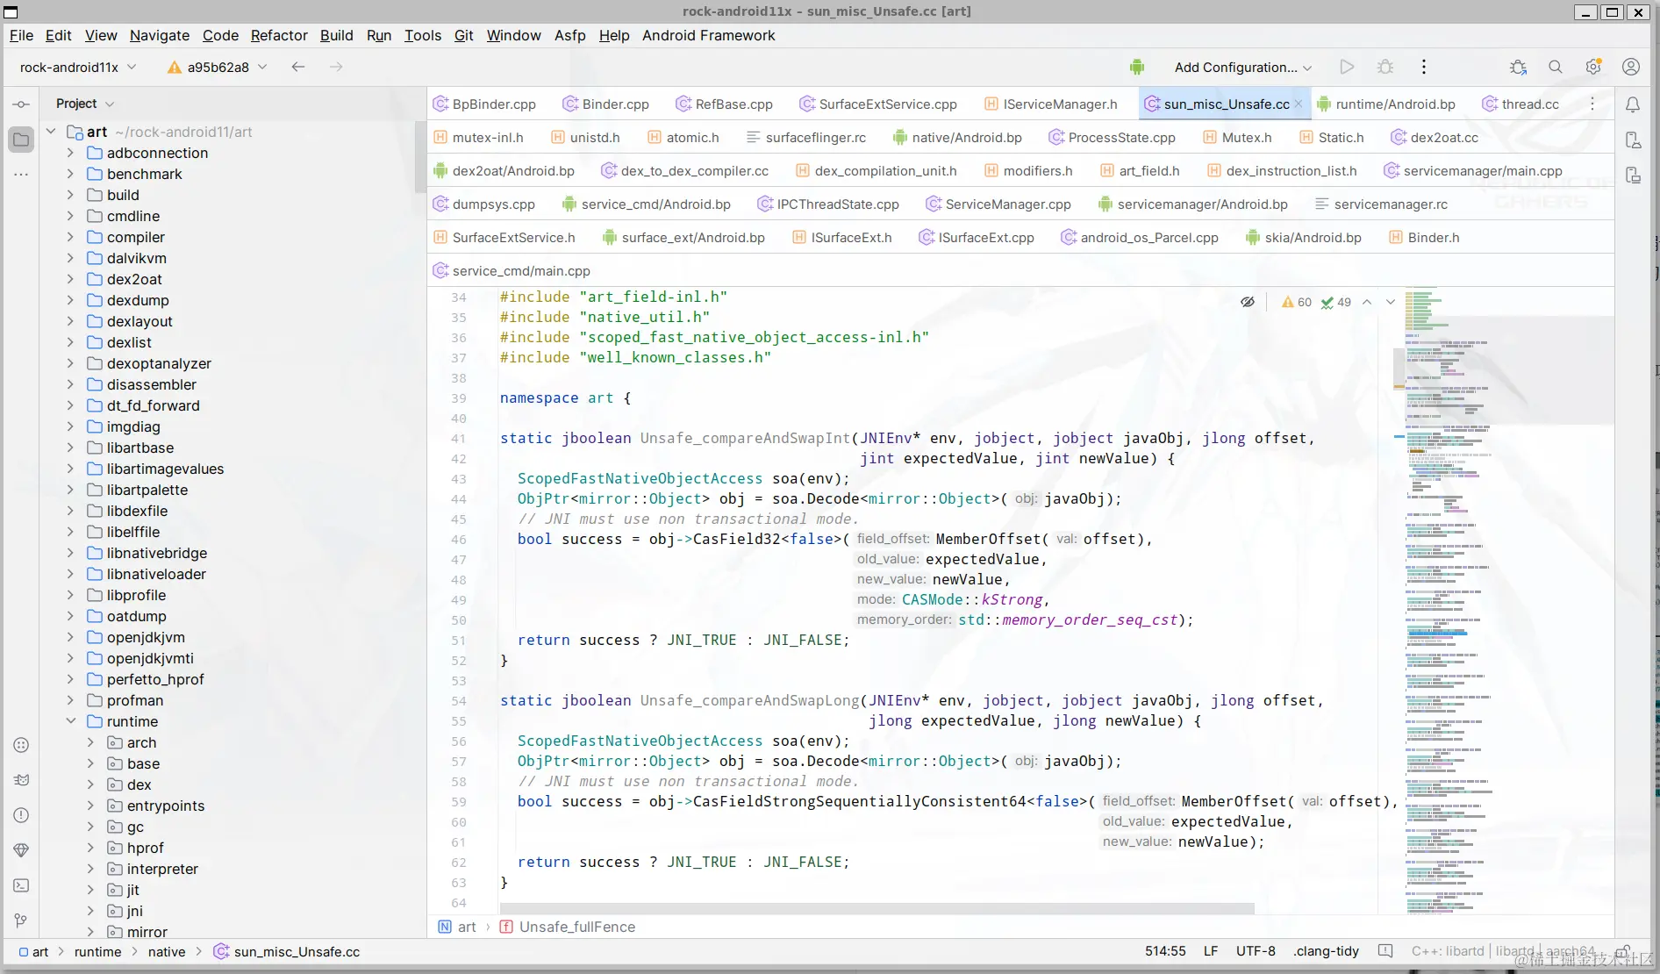Click the status bar indent column icon

pyautogui.click(x=1385, y=951)
